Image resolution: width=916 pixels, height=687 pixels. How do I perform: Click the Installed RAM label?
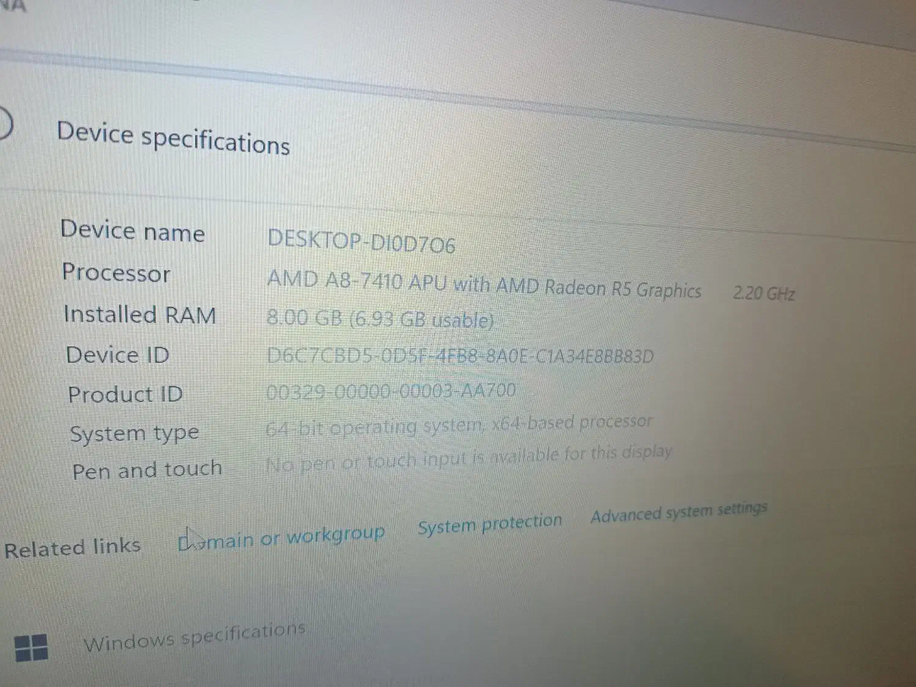pyautogui.click(x=140, y=314)
